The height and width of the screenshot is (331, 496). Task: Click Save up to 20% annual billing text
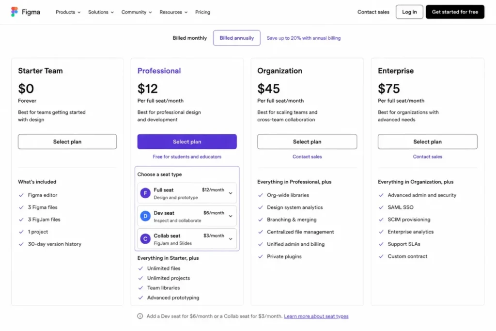304,38
